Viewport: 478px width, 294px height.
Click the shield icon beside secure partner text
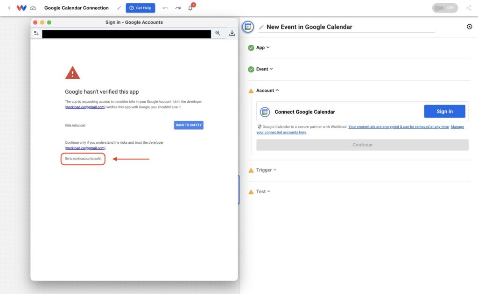[260, 126]
